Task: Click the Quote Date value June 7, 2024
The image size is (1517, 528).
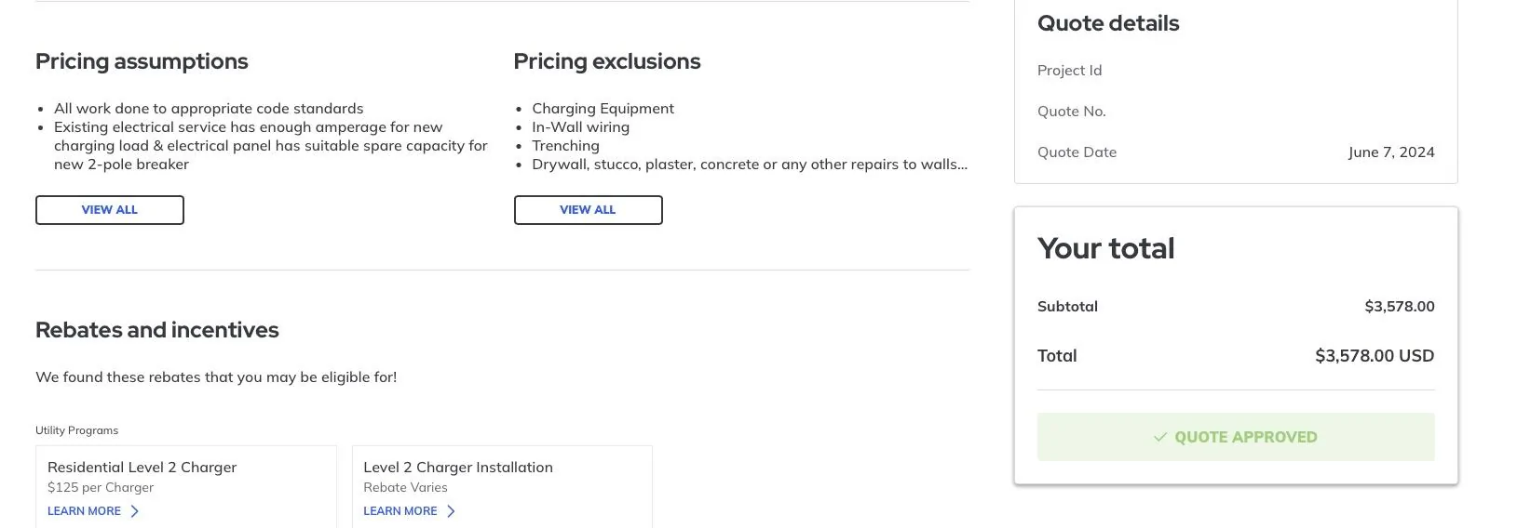Action: 1391,152
